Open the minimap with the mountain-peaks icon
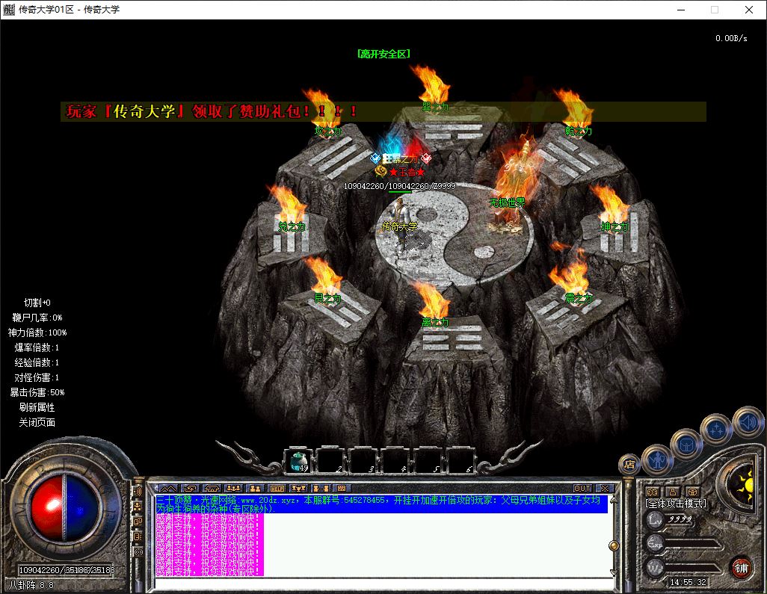 click(167, 488)
